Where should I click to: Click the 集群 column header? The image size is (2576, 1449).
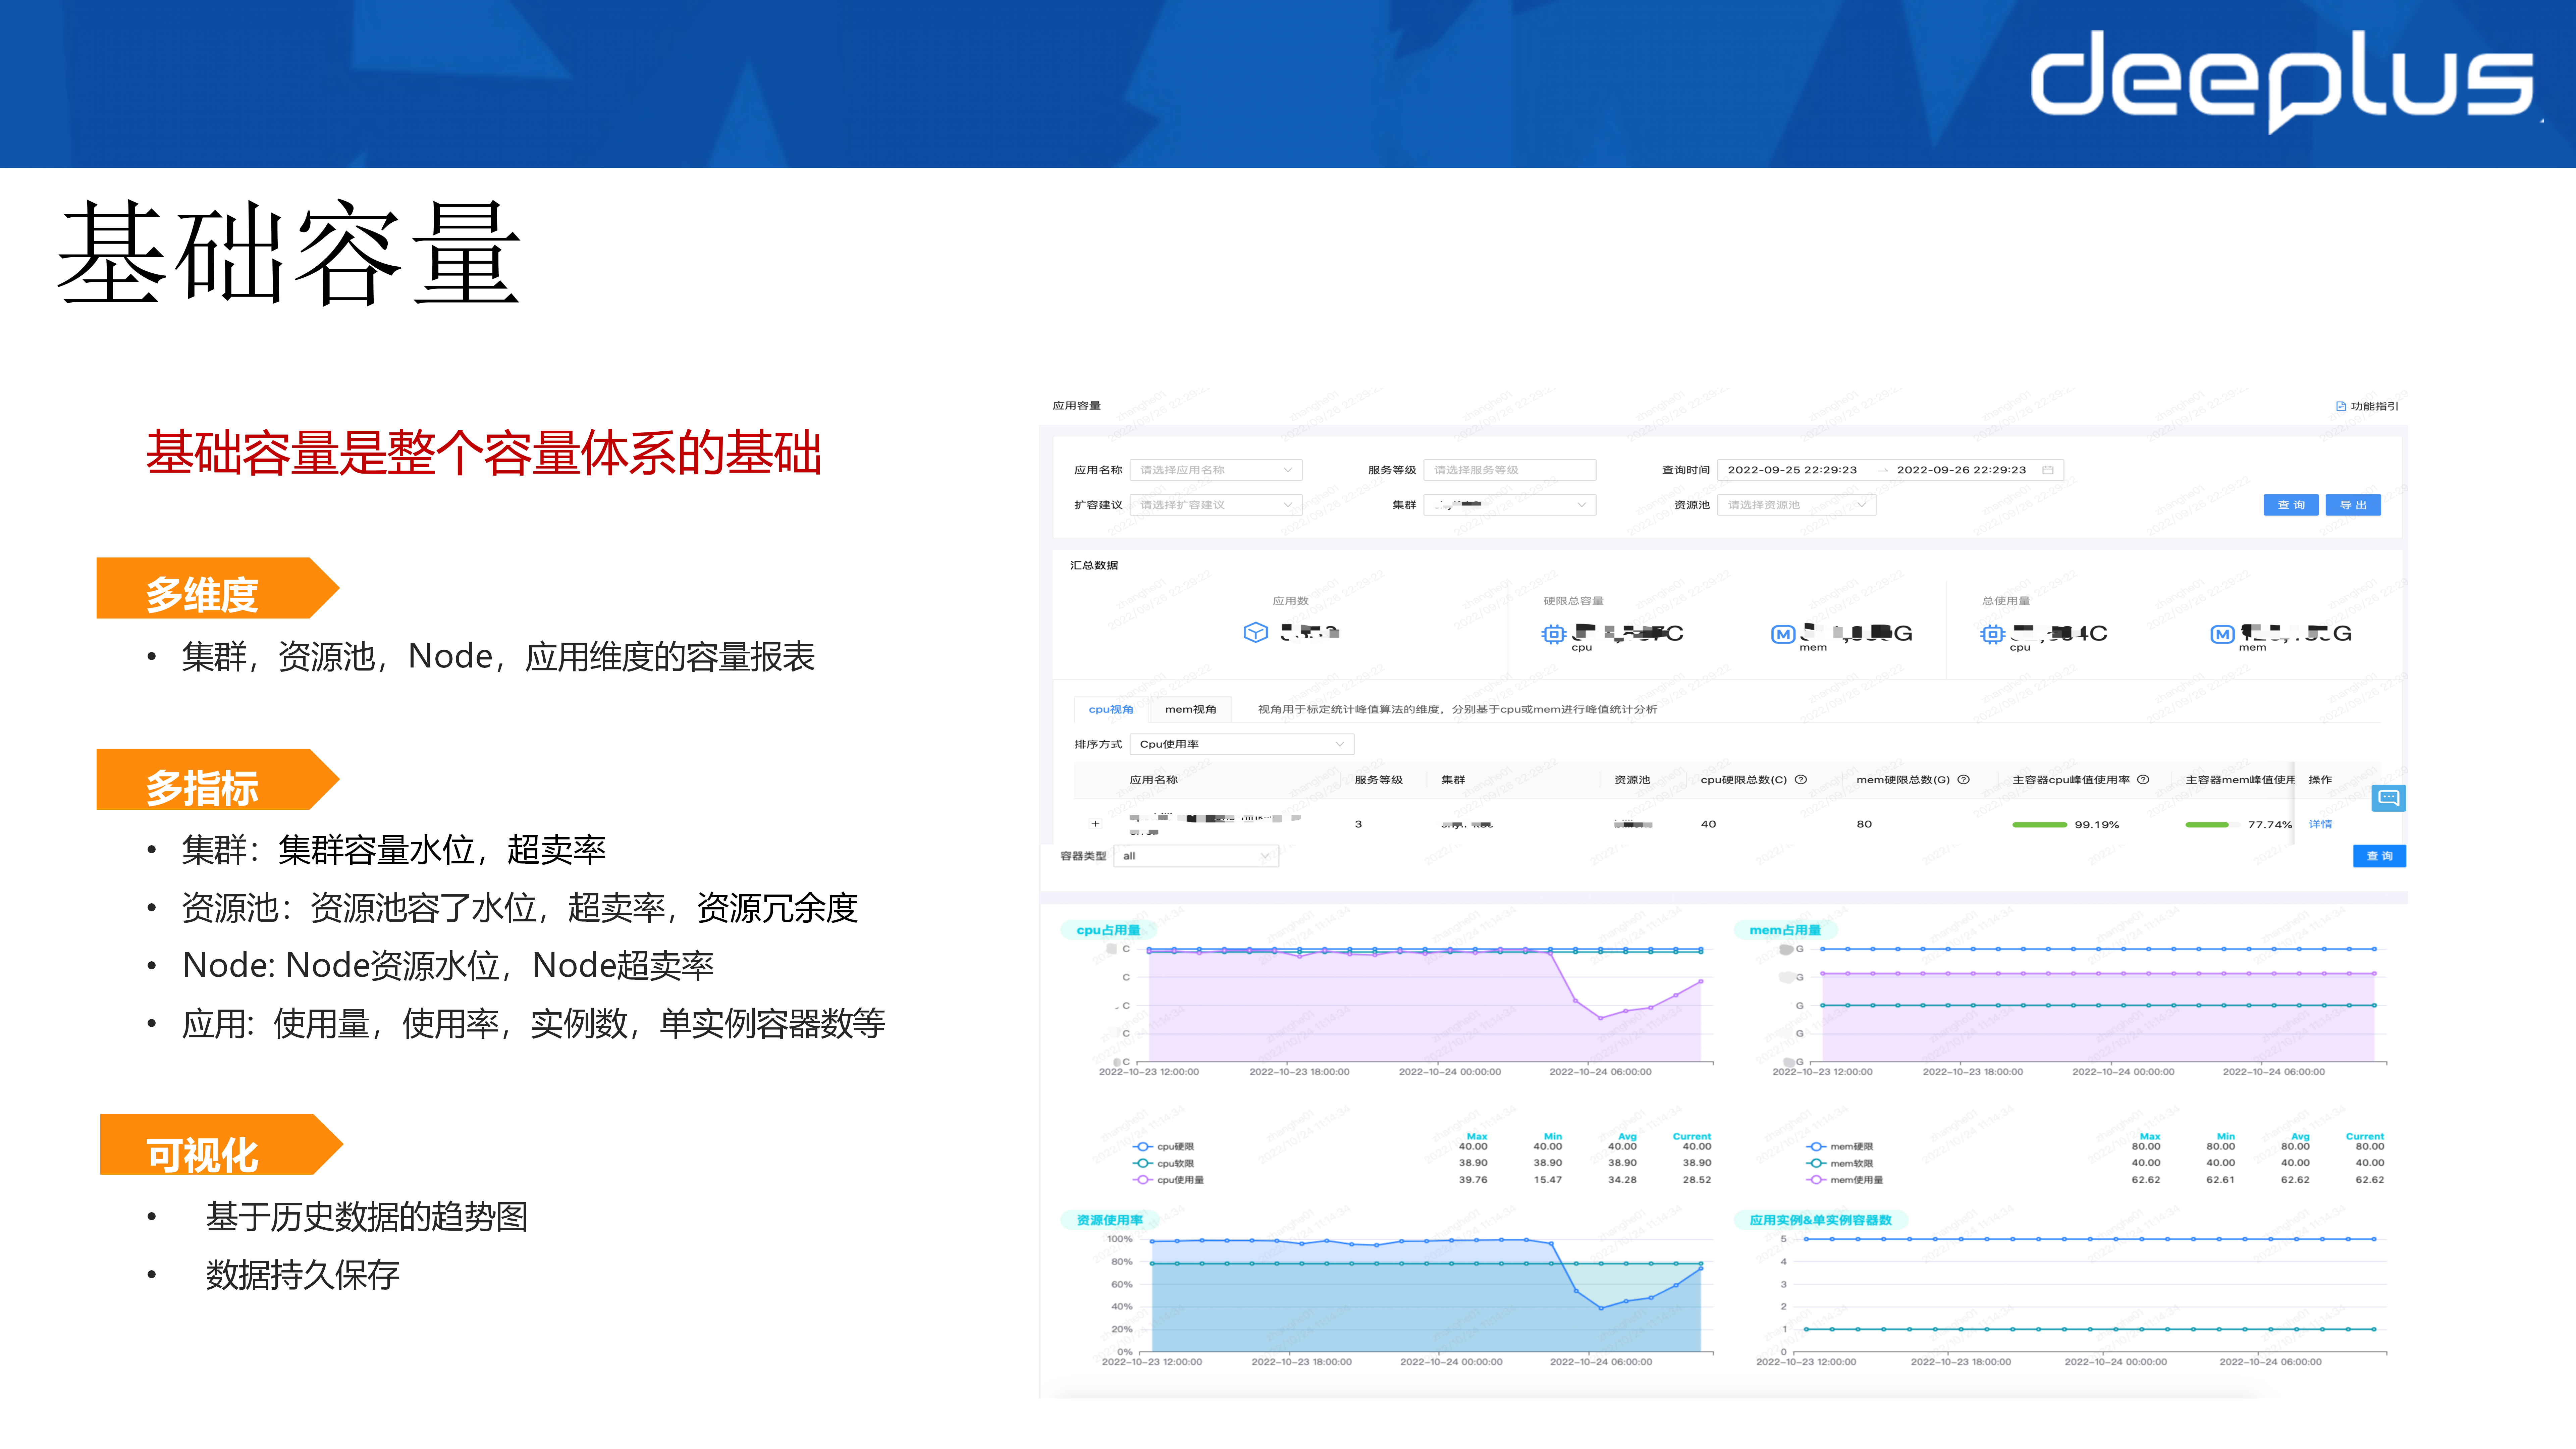(1453, 780)
